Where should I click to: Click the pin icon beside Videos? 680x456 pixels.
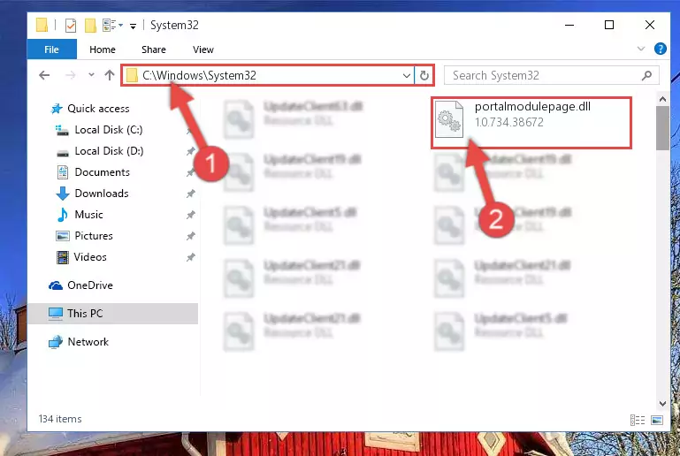pyautogui.click(x=190, y=257)
